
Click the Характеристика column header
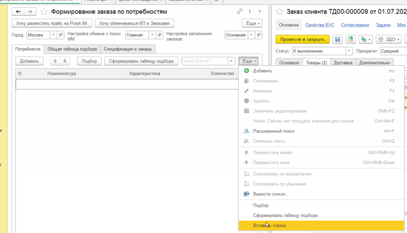(167, 74)
